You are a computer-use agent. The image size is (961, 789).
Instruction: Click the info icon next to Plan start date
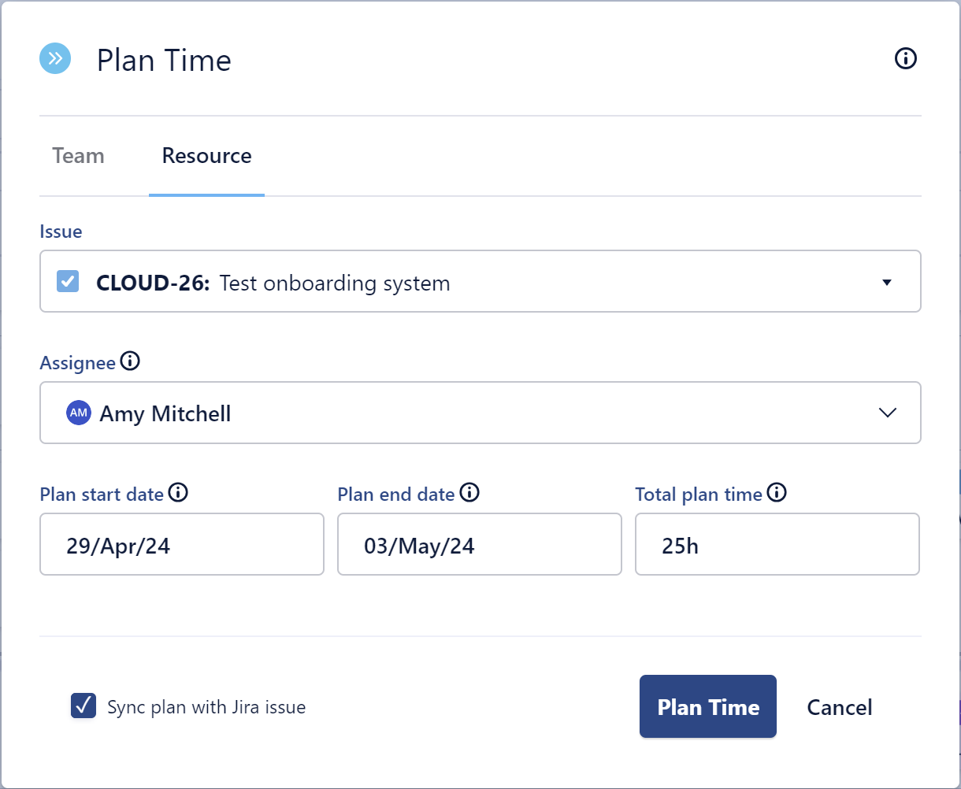pos(180,492)
